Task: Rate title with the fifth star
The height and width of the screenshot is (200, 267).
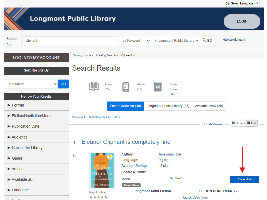Action: coord(106,197)
